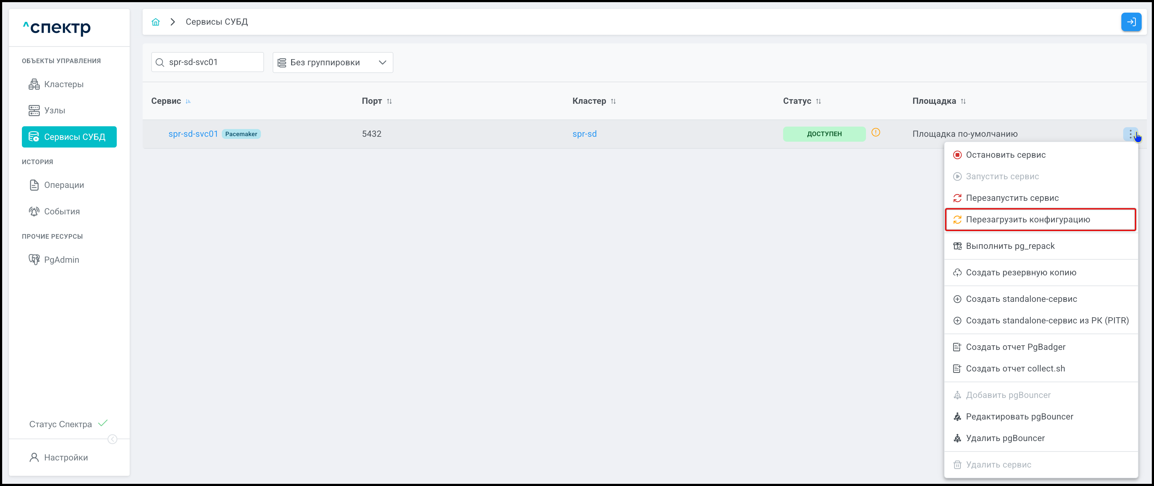Image resolution: width=1154 pixels, height=486 pixels.
Task: Click the logout icon button
Action: 1131,22
